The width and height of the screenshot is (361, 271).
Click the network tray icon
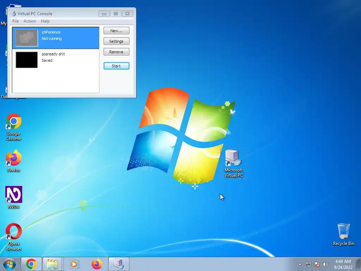pyautogui.click(x=308, y=264)
